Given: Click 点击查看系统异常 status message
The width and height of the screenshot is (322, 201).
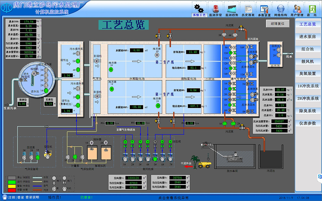Looking at the screenshot, I should click(173, 198).
